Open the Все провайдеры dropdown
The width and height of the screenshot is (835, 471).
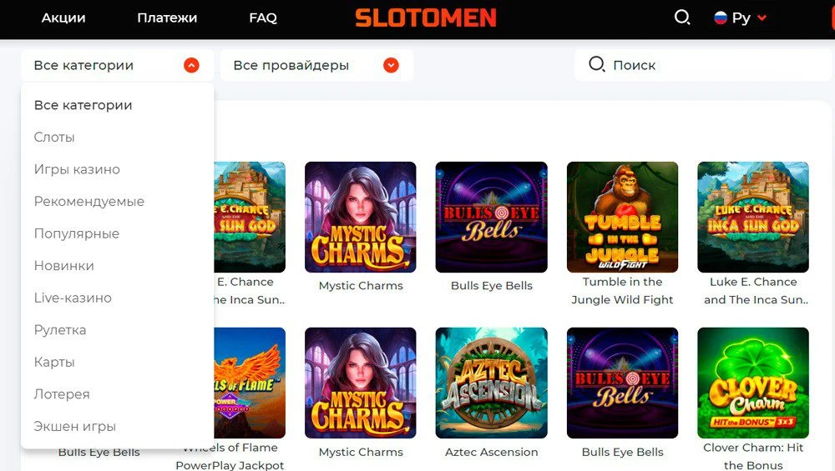point(316,65)
